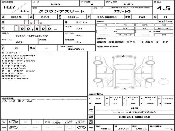The height and width of the screenshot is (131, 175).
Task: Toggle the ABS equipment box
Action: (164, 25)
